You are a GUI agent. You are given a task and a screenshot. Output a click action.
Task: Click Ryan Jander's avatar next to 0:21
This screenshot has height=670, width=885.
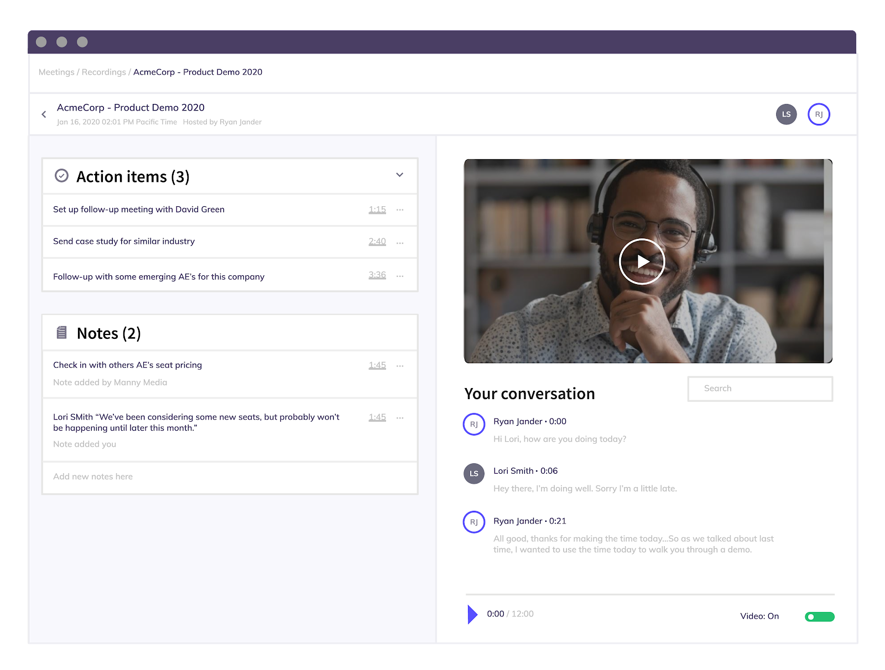coord(474,521)
